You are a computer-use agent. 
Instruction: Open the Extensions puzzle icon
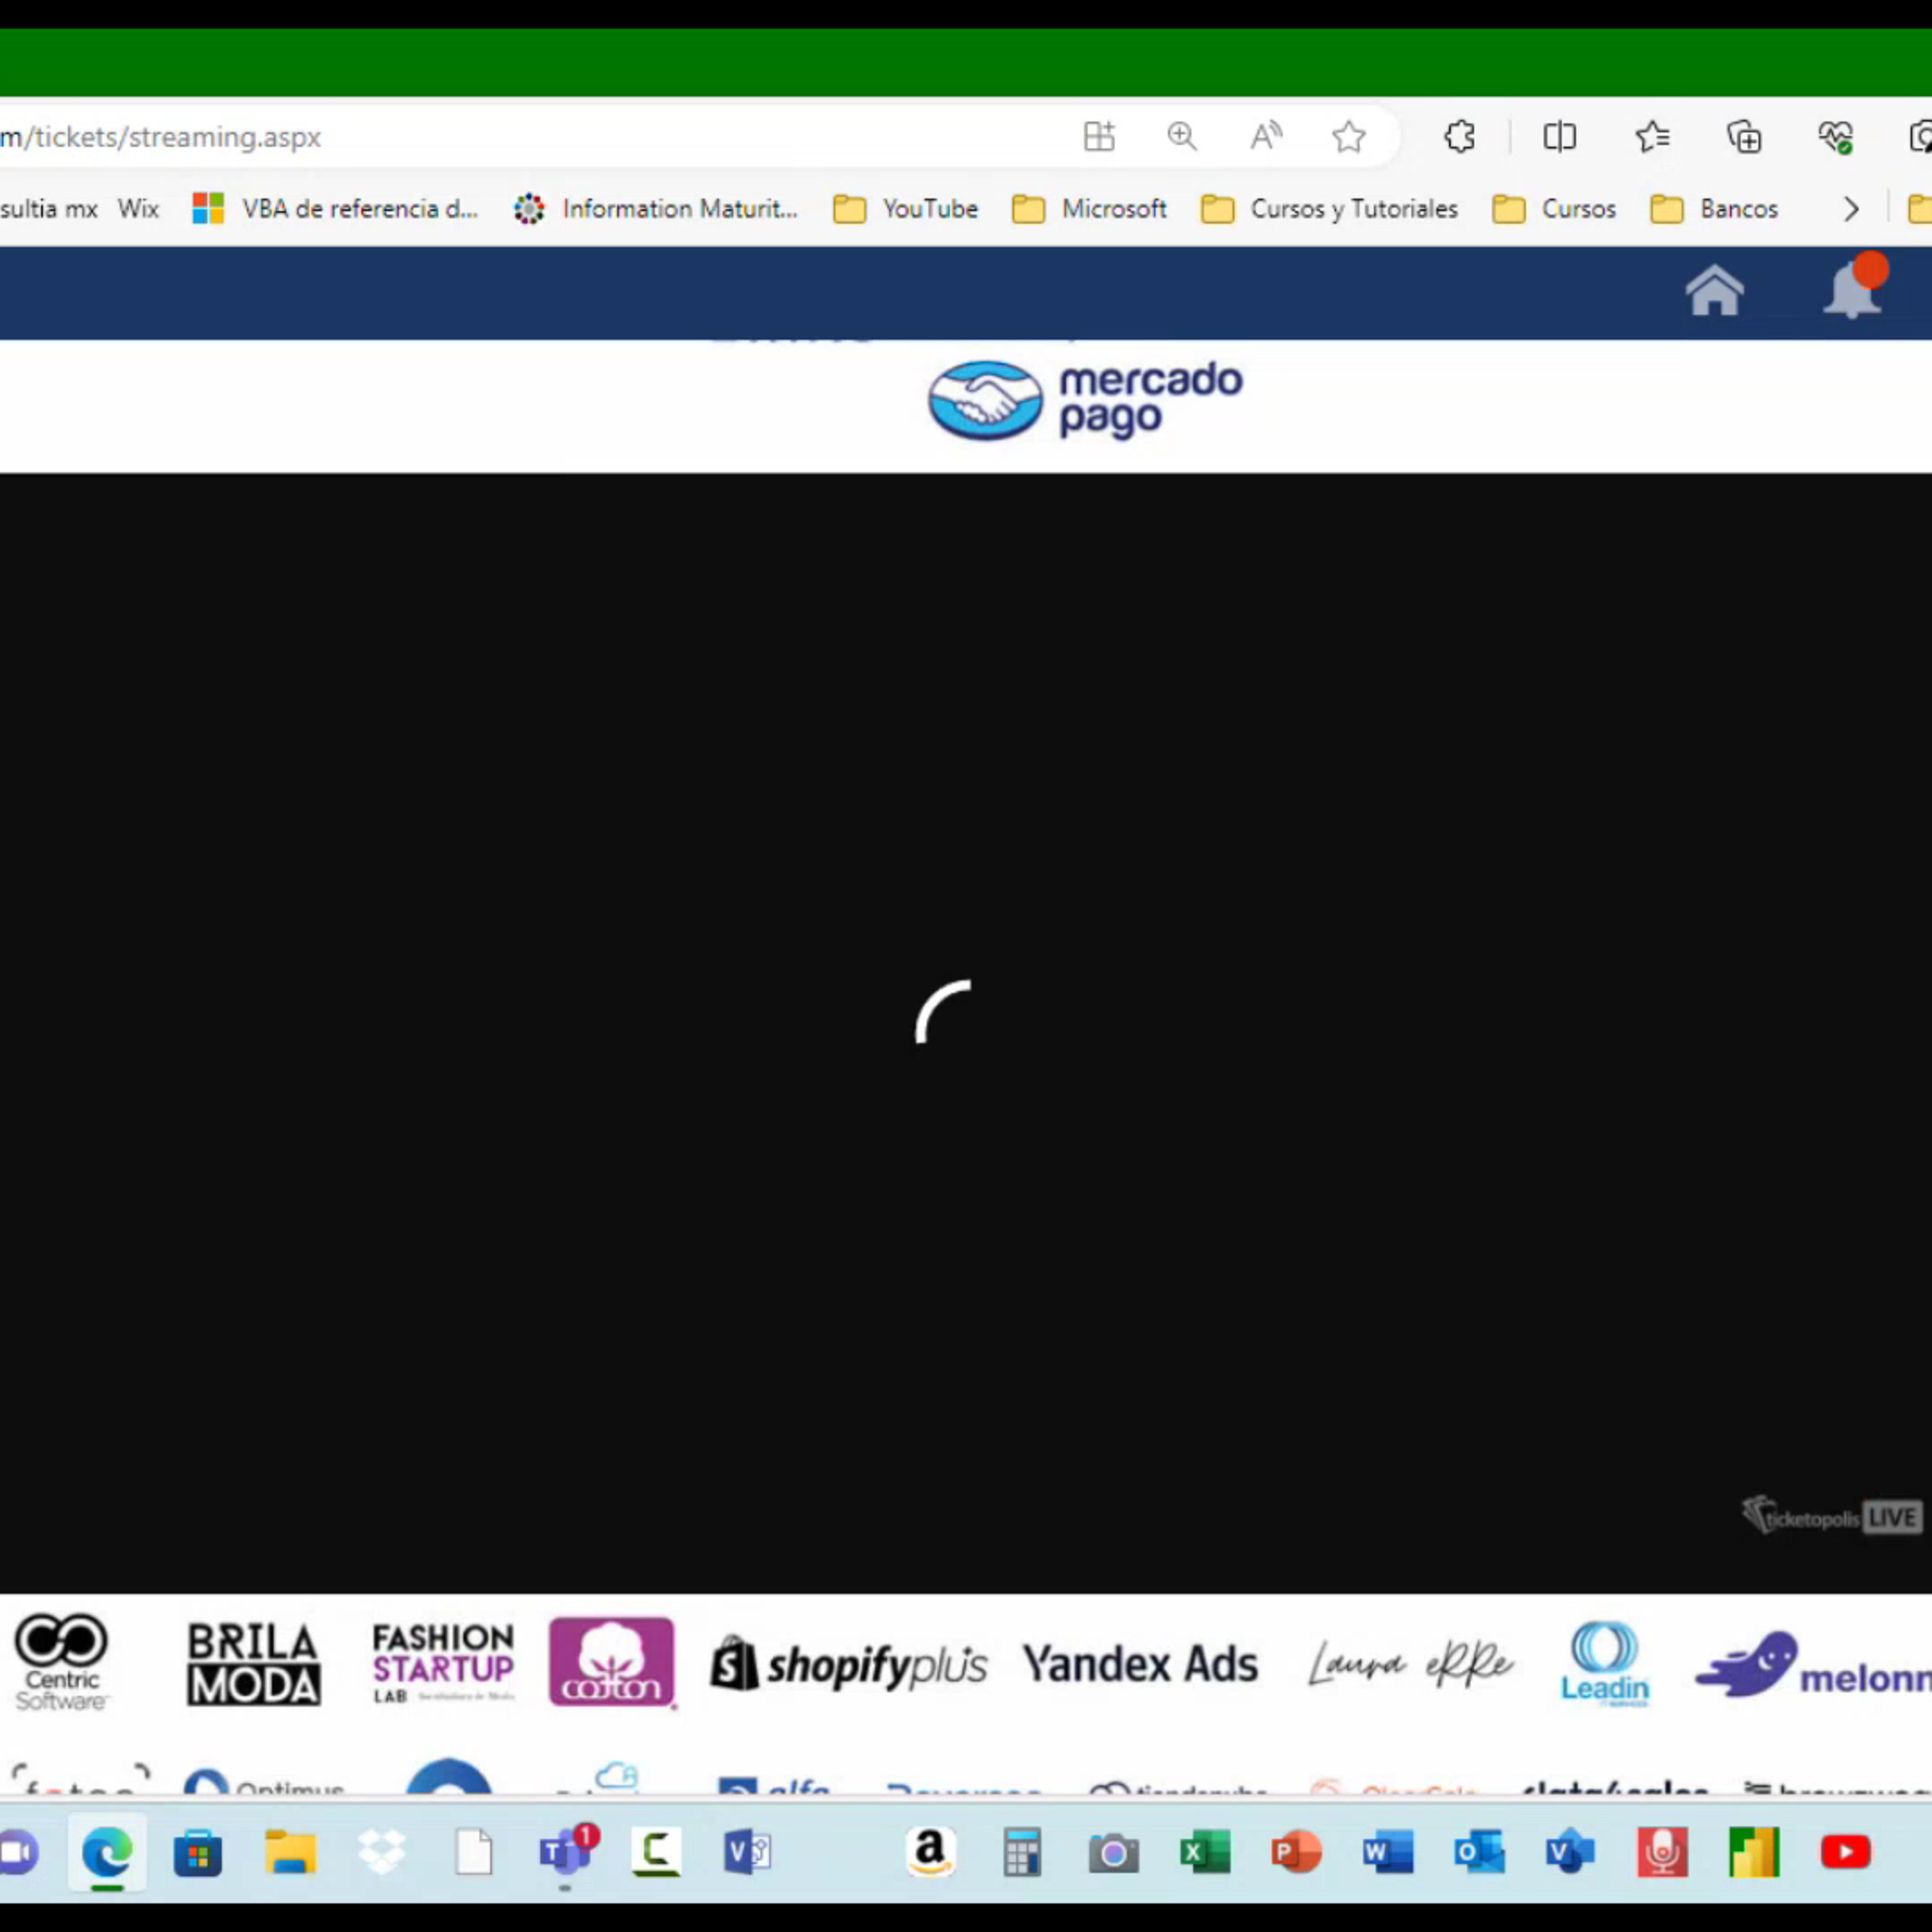[1459, 136]
